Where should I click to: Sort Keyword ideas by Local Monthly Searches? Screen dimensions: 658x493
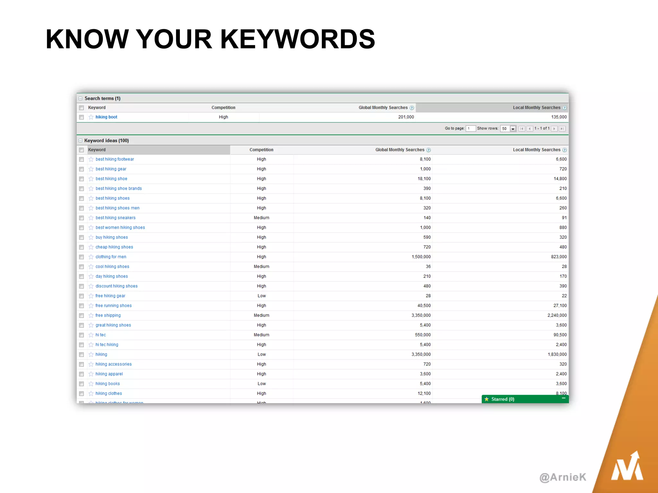pyautogui.click(x=537, y=150)
